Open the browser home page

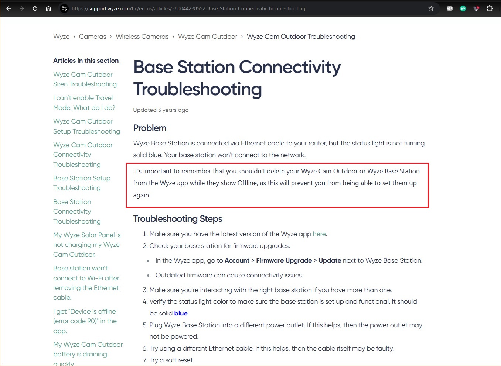pyautogui.click(x=48, y=8)
